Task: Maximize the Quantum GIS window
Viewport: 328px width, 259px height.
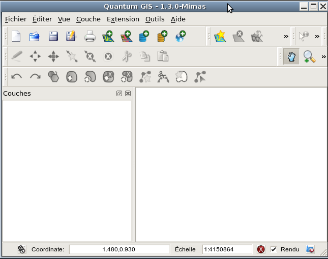Action: [313, 7]
